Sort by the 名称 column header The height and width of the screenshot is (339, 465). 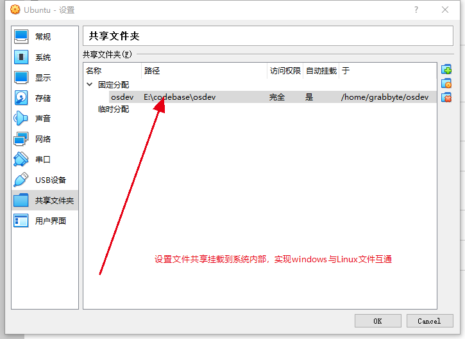pyautogui.click(x=112, y=71)
